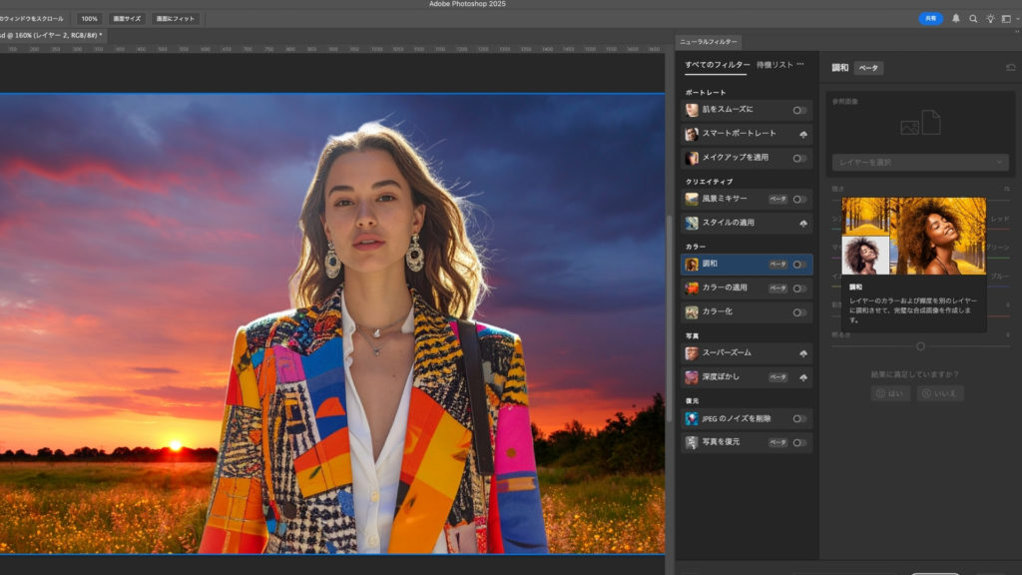Turn on the カラー化 filter toggle
Image resolution: width=1022 pixels, height=575 pixels.
[799, 312]
